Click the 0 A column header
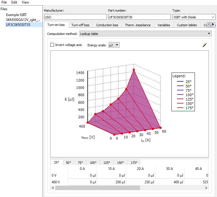The width and height of the screenshot is (217, 197). (82, 169)
